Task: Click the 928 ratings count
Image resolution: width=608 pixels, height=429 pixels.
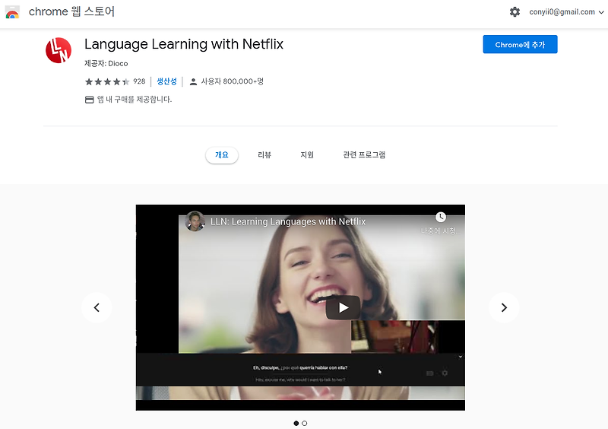Action: point(139,81)
